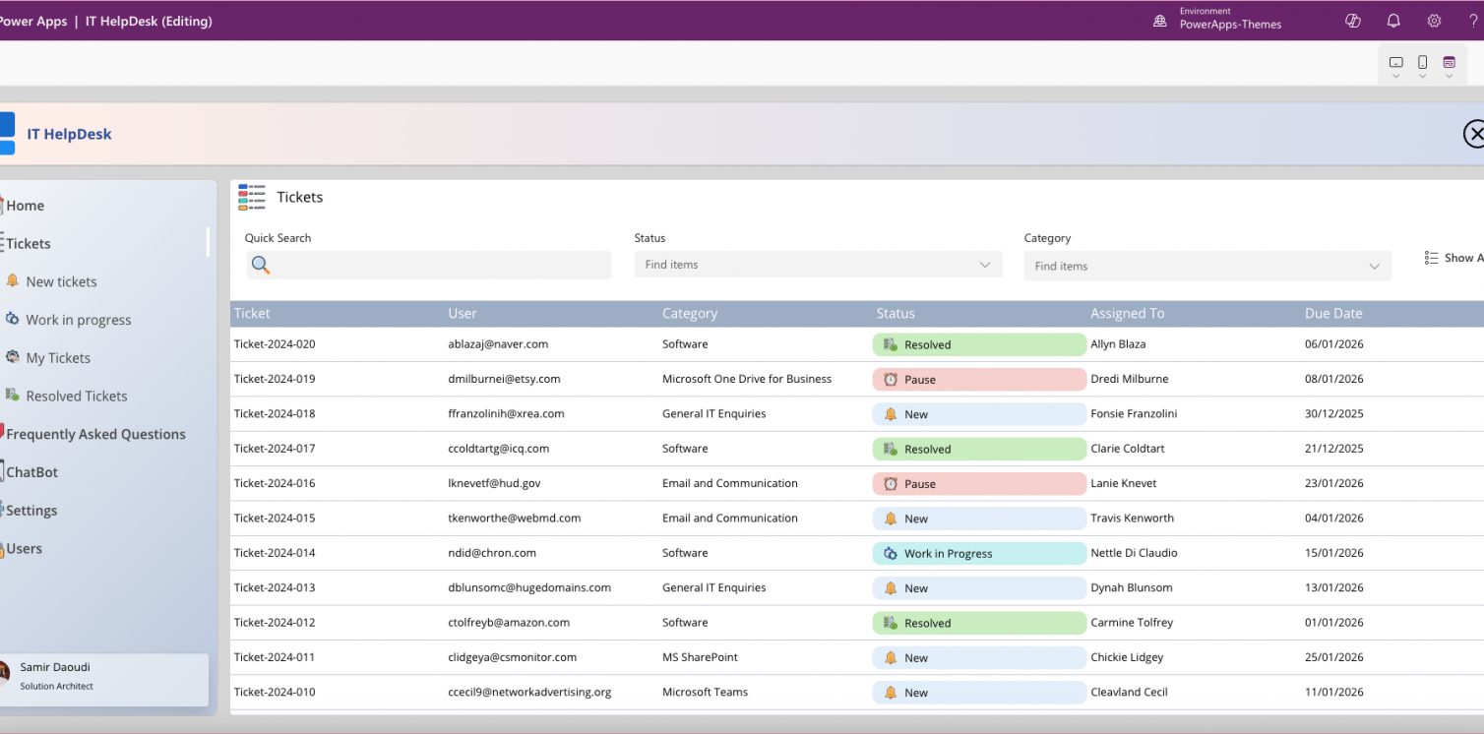Open the Status filter dropdown

pos(818,264)
